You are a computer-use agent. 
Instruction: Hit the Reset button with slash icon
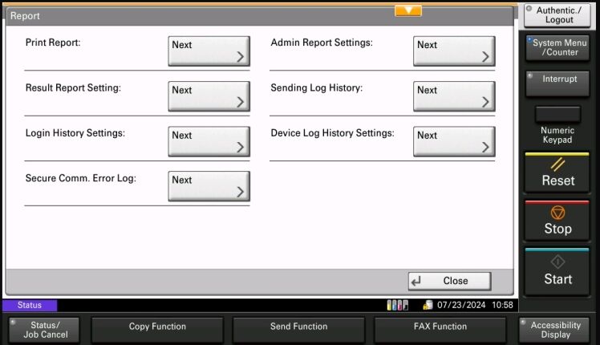coord(557,172)
